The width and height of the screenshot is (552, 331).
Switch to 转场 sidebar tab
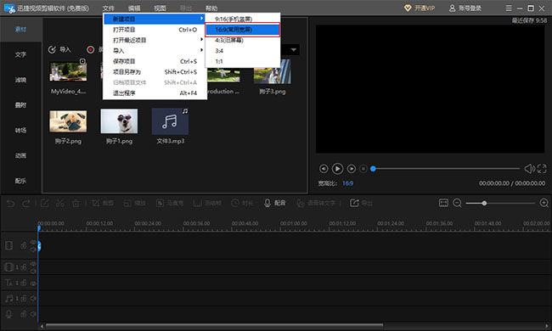tap(20, 131)
